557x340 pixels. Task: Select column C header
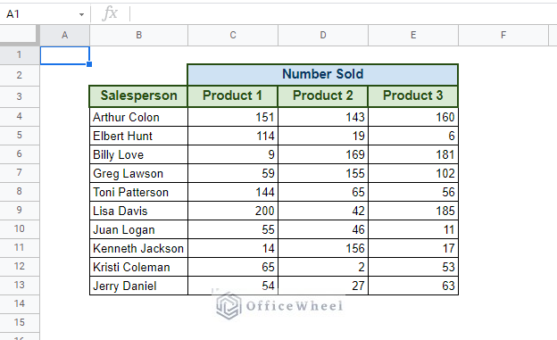233,35
